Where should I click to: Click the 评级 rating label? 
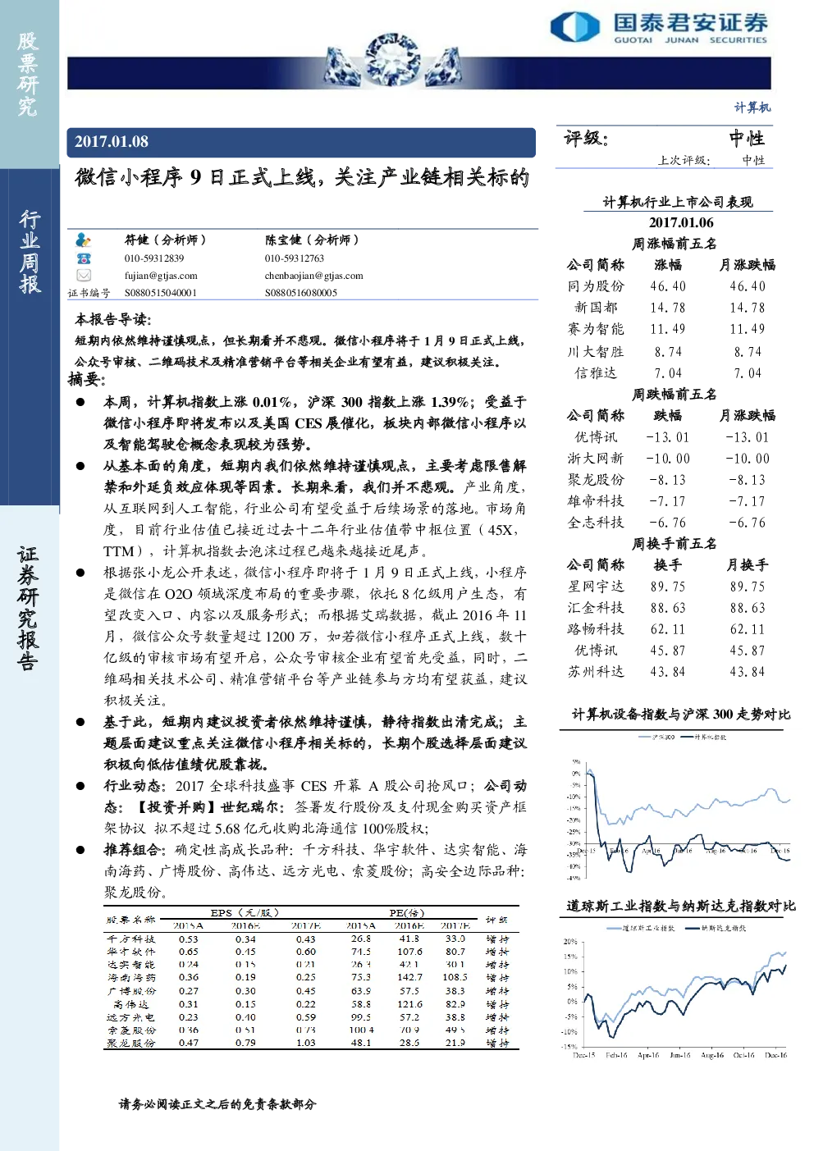pos(586,139)
